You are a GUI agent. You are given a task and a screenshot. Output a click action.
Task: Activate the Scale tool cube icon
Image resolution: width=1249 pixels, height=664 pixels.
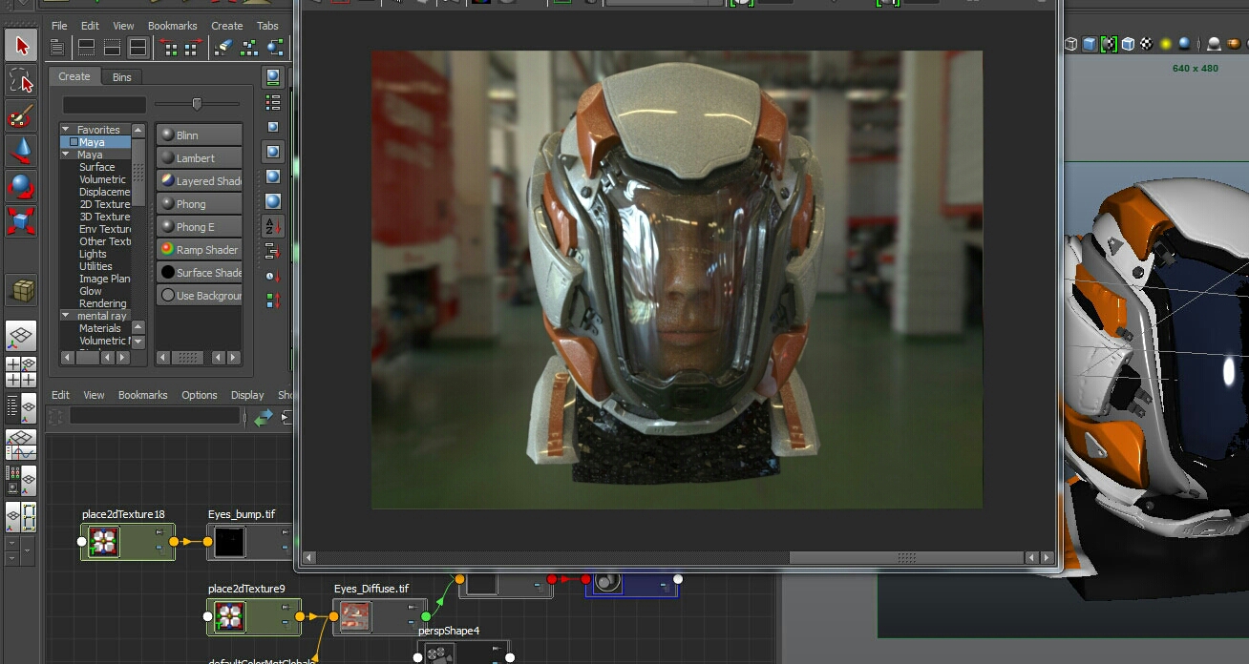point(21,220)
